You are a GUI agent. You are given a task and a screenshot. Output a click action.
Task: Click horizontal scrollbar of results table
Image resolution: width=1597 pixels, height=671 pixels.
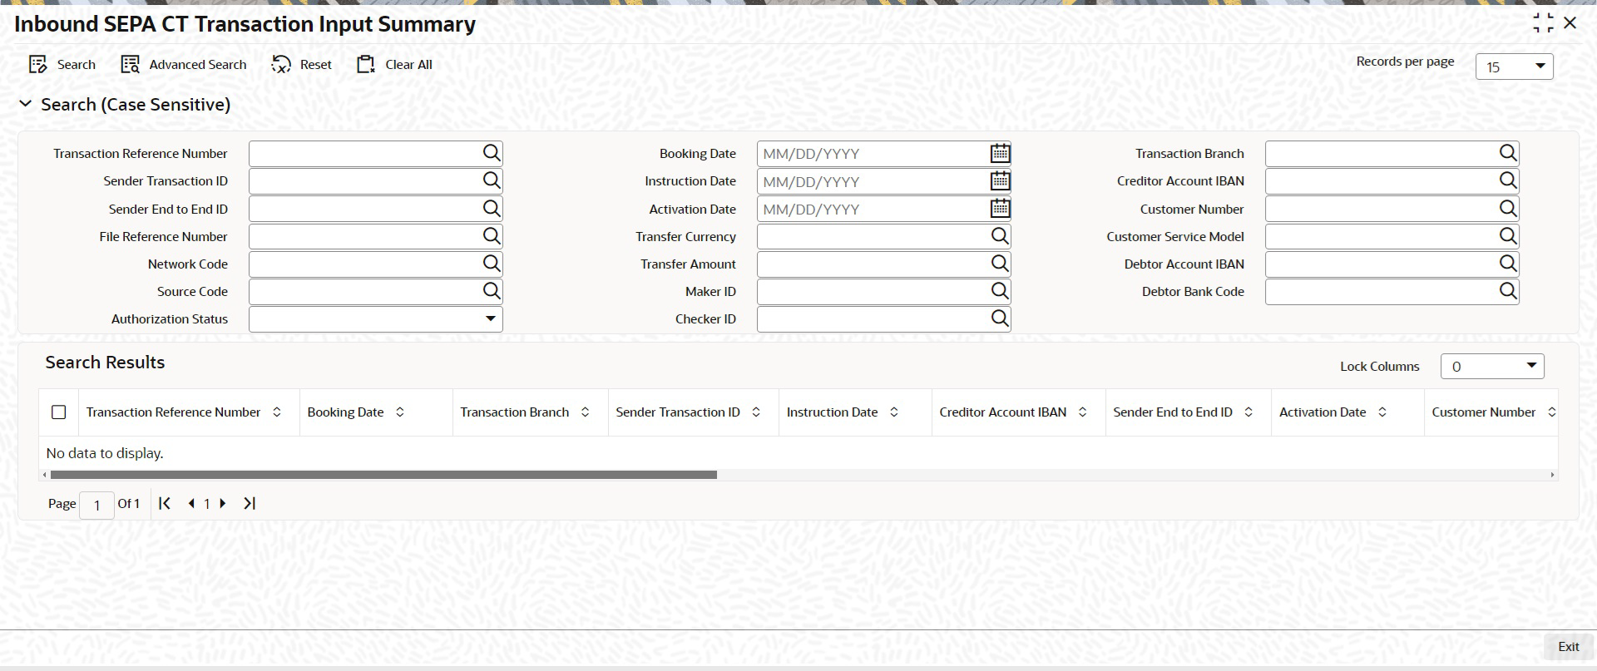[x=383, y=475]
